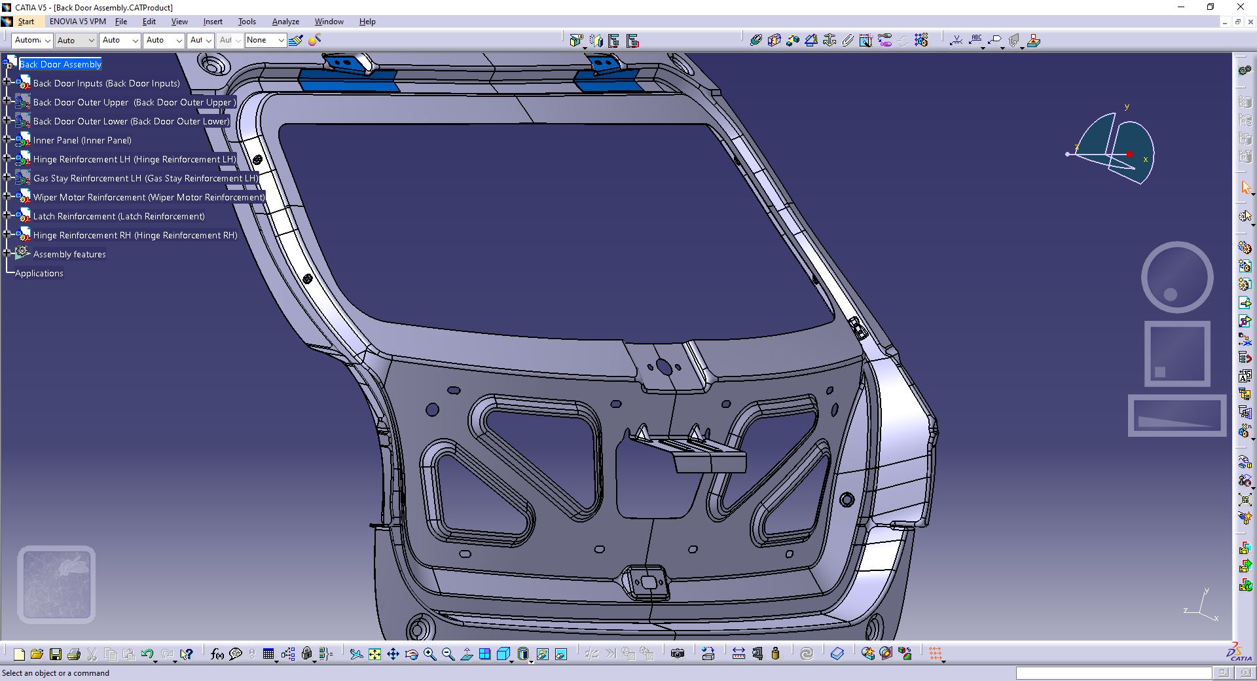Open the Analyze menu
This screenshot has width=1257, height=681.
click(x=285, y=22)
